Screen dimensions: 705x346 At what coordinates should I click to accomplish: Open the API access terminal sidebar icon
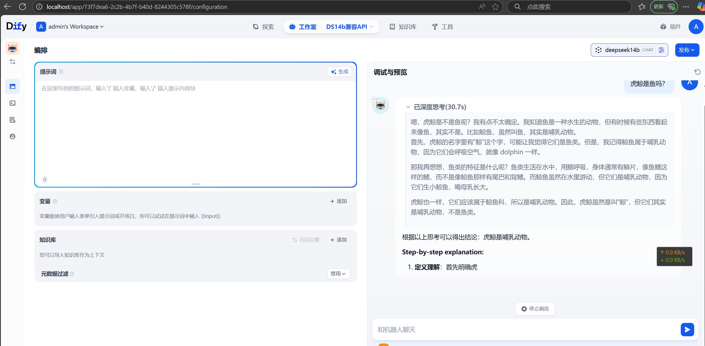click(13, 103)
